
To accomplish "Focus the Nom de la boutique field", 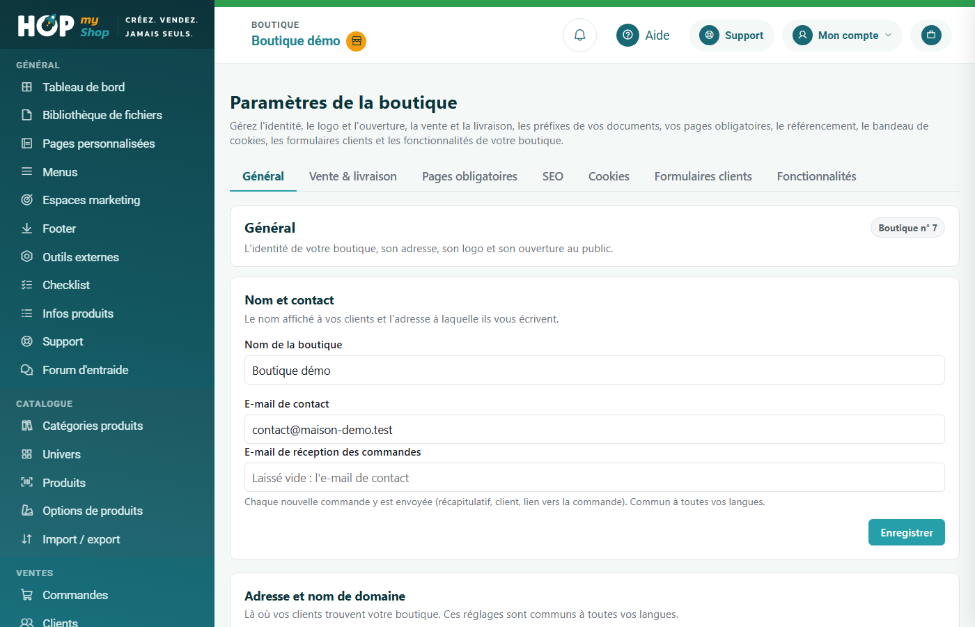I will point(595,370).
